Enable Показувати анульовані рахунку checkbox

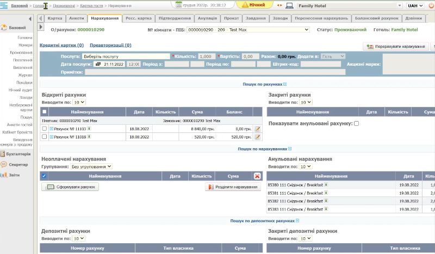click(x=356, y=124)
